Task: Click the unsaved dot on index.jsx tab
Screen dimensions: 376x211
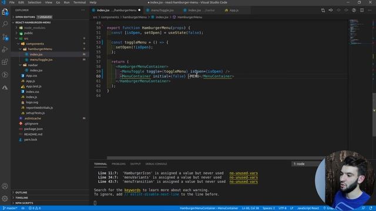Action: click(x=139, y=11)
